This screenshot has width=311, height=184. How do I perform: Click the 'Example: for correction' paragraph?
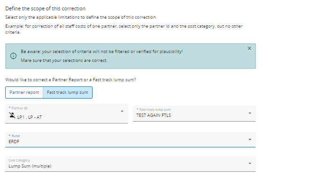tap(124, 29)
